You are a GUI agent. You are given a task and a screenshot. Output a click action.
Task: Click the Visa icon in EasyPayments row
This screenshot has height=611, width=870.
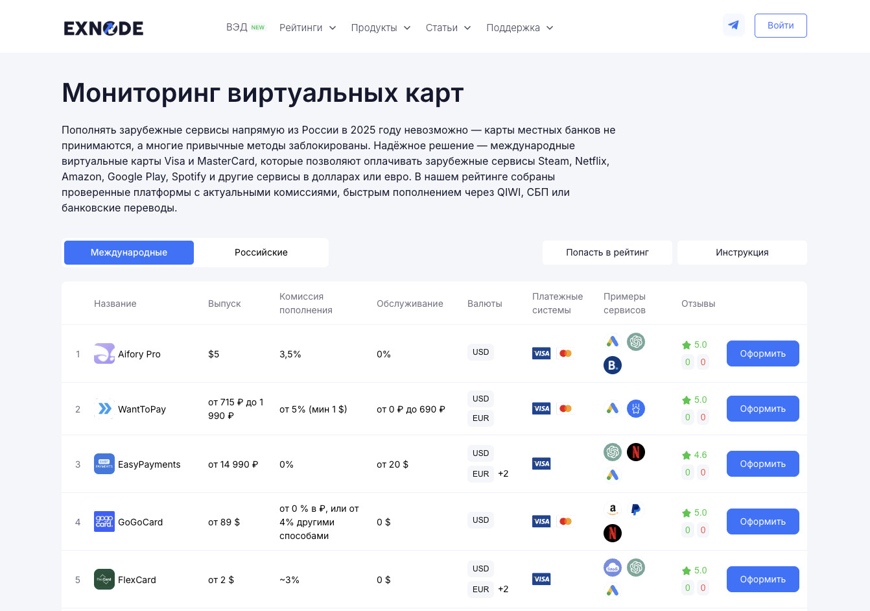(x=541, y=464)
